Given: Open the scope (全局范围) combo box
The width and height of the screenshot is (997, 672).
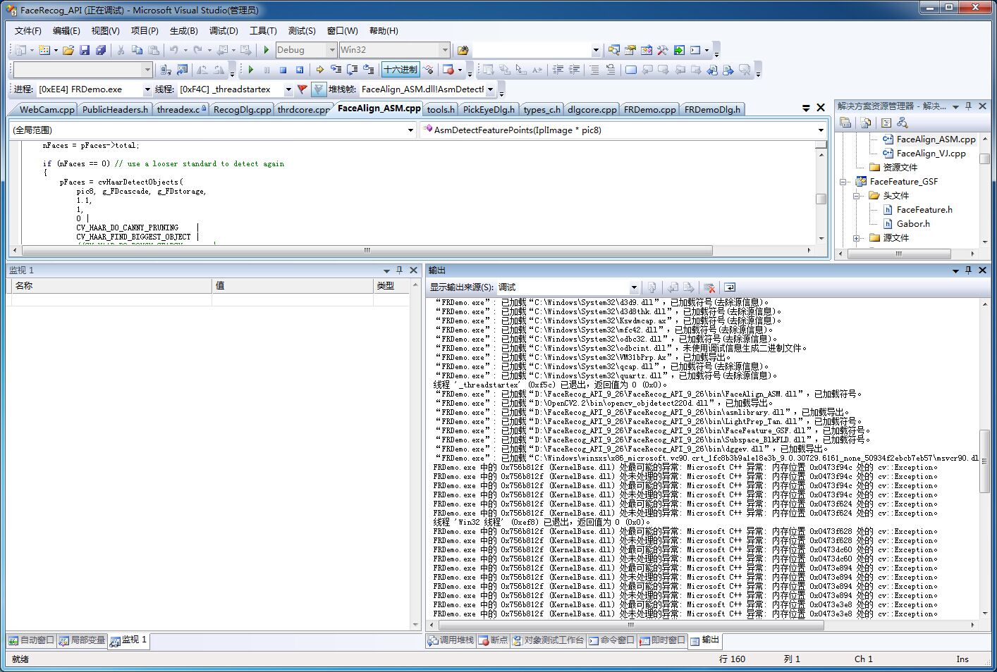Looking at the screenshot, I should click(213, 130).
